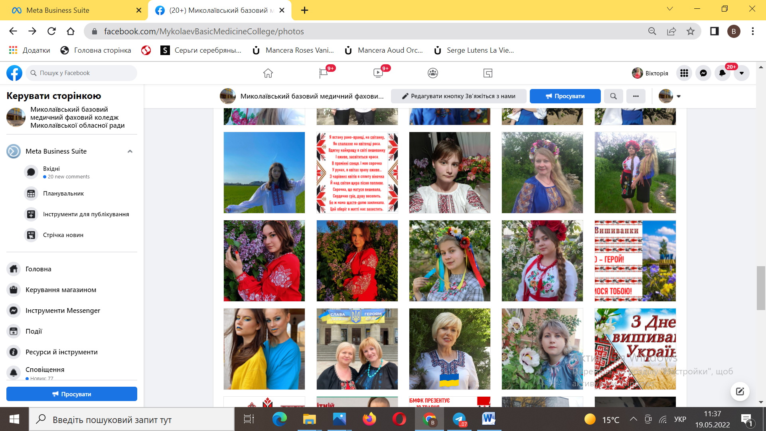Open the zoom magnifier in address bar
Viewport: 766px width, 431px height.
[652, 31]
